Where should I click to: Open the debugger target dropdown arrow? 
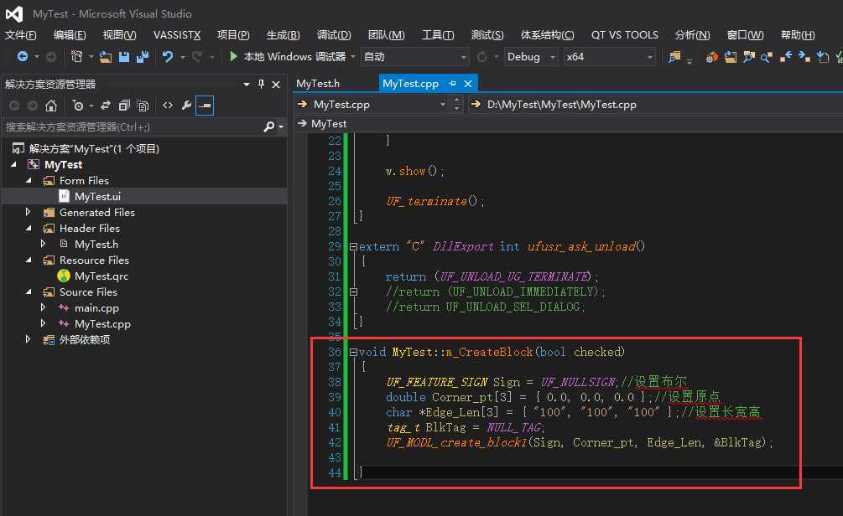point(353,56)
